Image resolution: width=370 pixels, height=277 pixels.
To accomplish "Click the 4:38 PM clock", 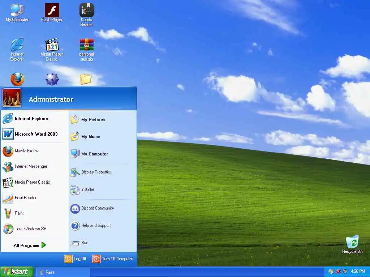I will point(358,271).
